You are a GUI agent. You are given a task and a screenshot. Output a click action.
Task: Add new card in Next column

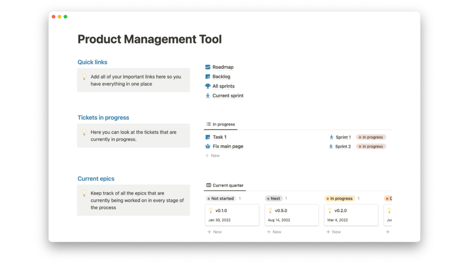[x=274, y=232]
